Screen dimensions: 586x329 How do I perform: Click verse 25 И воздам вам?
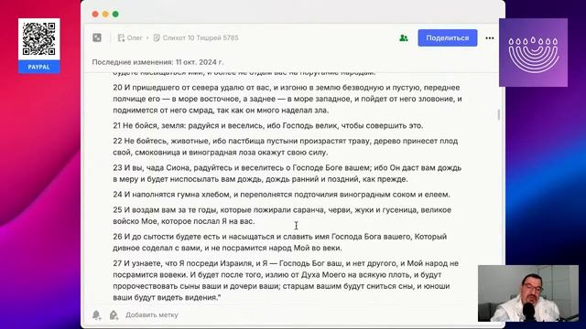282,216
